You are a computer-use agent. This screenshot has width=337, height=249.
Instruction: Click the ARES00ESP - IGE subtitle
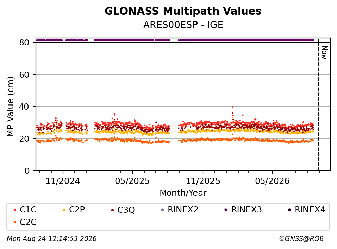[x=183, y=25]
